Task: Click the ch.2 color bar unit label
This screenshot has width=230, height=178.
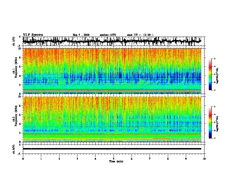Action: tap(217, 124)
